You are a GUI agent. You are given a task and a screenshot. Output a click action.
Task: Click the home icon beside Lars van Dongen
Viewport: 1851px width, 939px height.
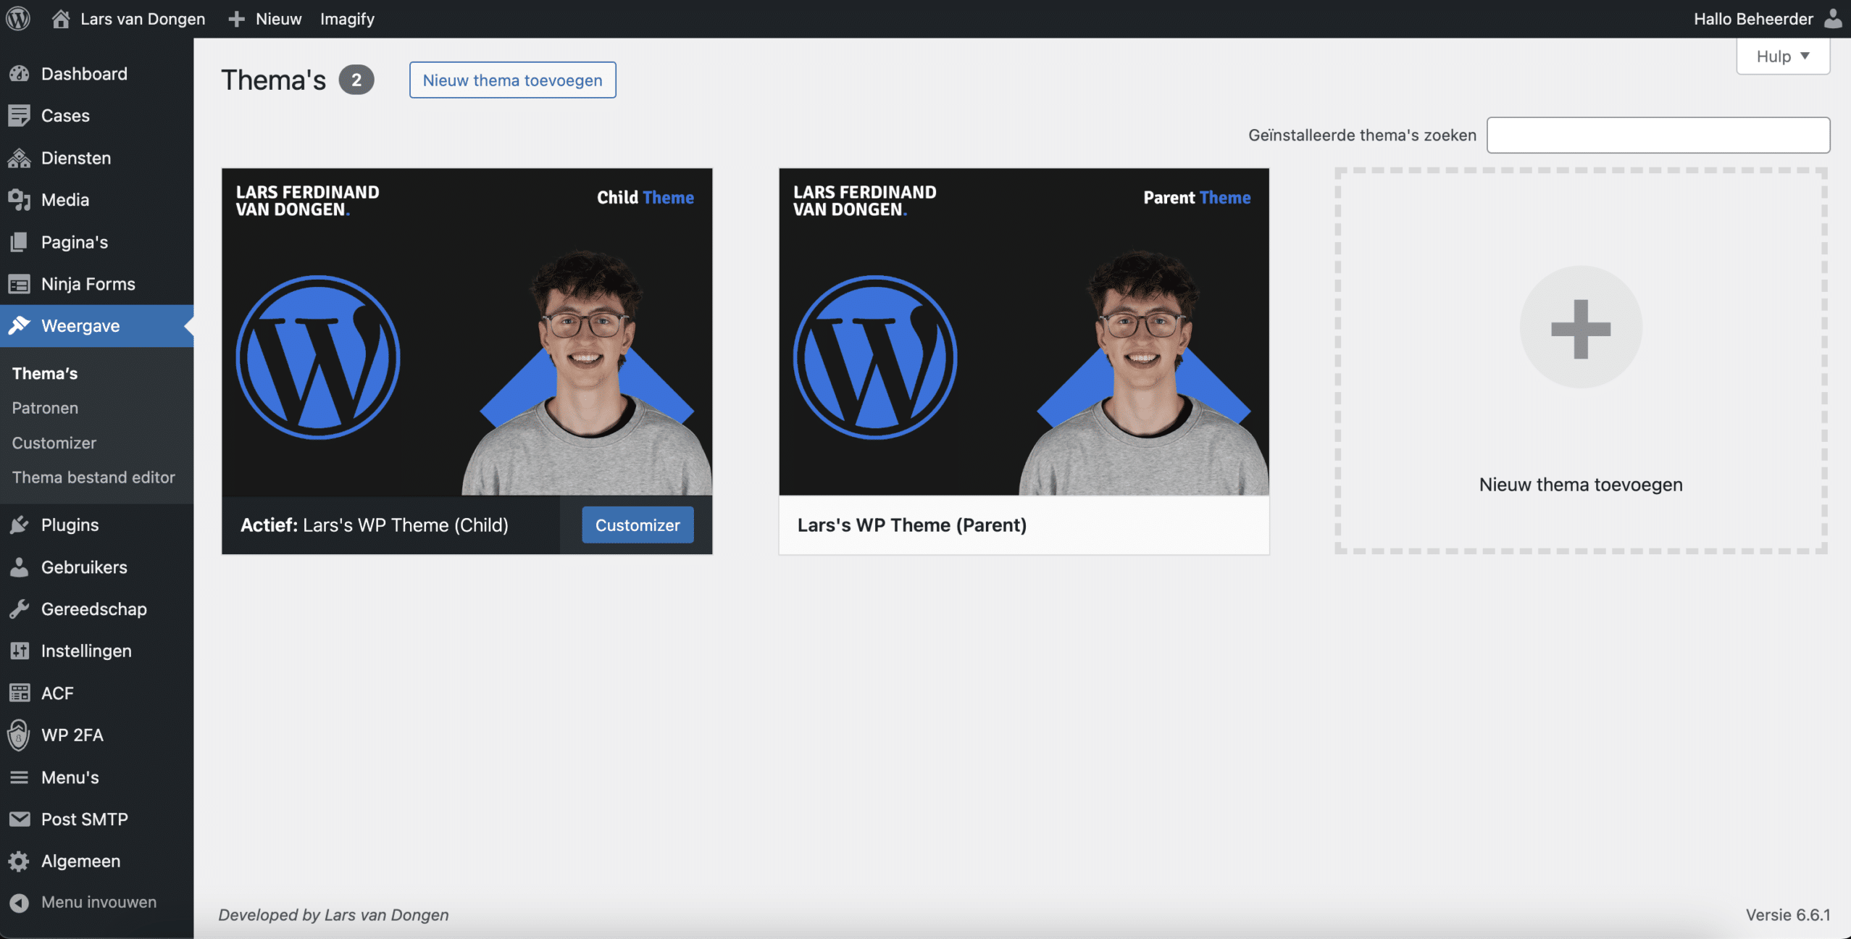coord(61,19)
